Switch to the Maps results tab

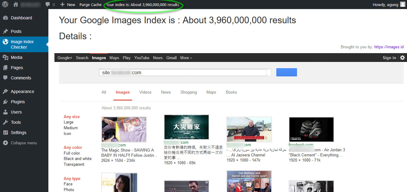coord(211,92)
